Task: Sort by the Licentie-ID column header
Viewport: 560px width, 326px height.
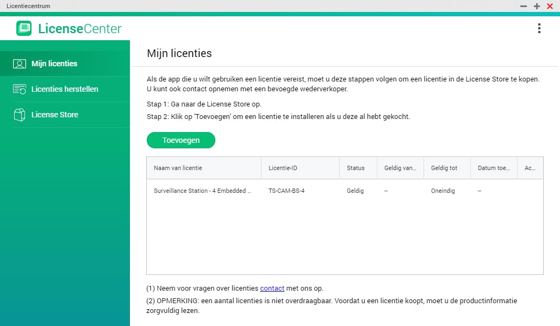Action: [x=283, y=168]
